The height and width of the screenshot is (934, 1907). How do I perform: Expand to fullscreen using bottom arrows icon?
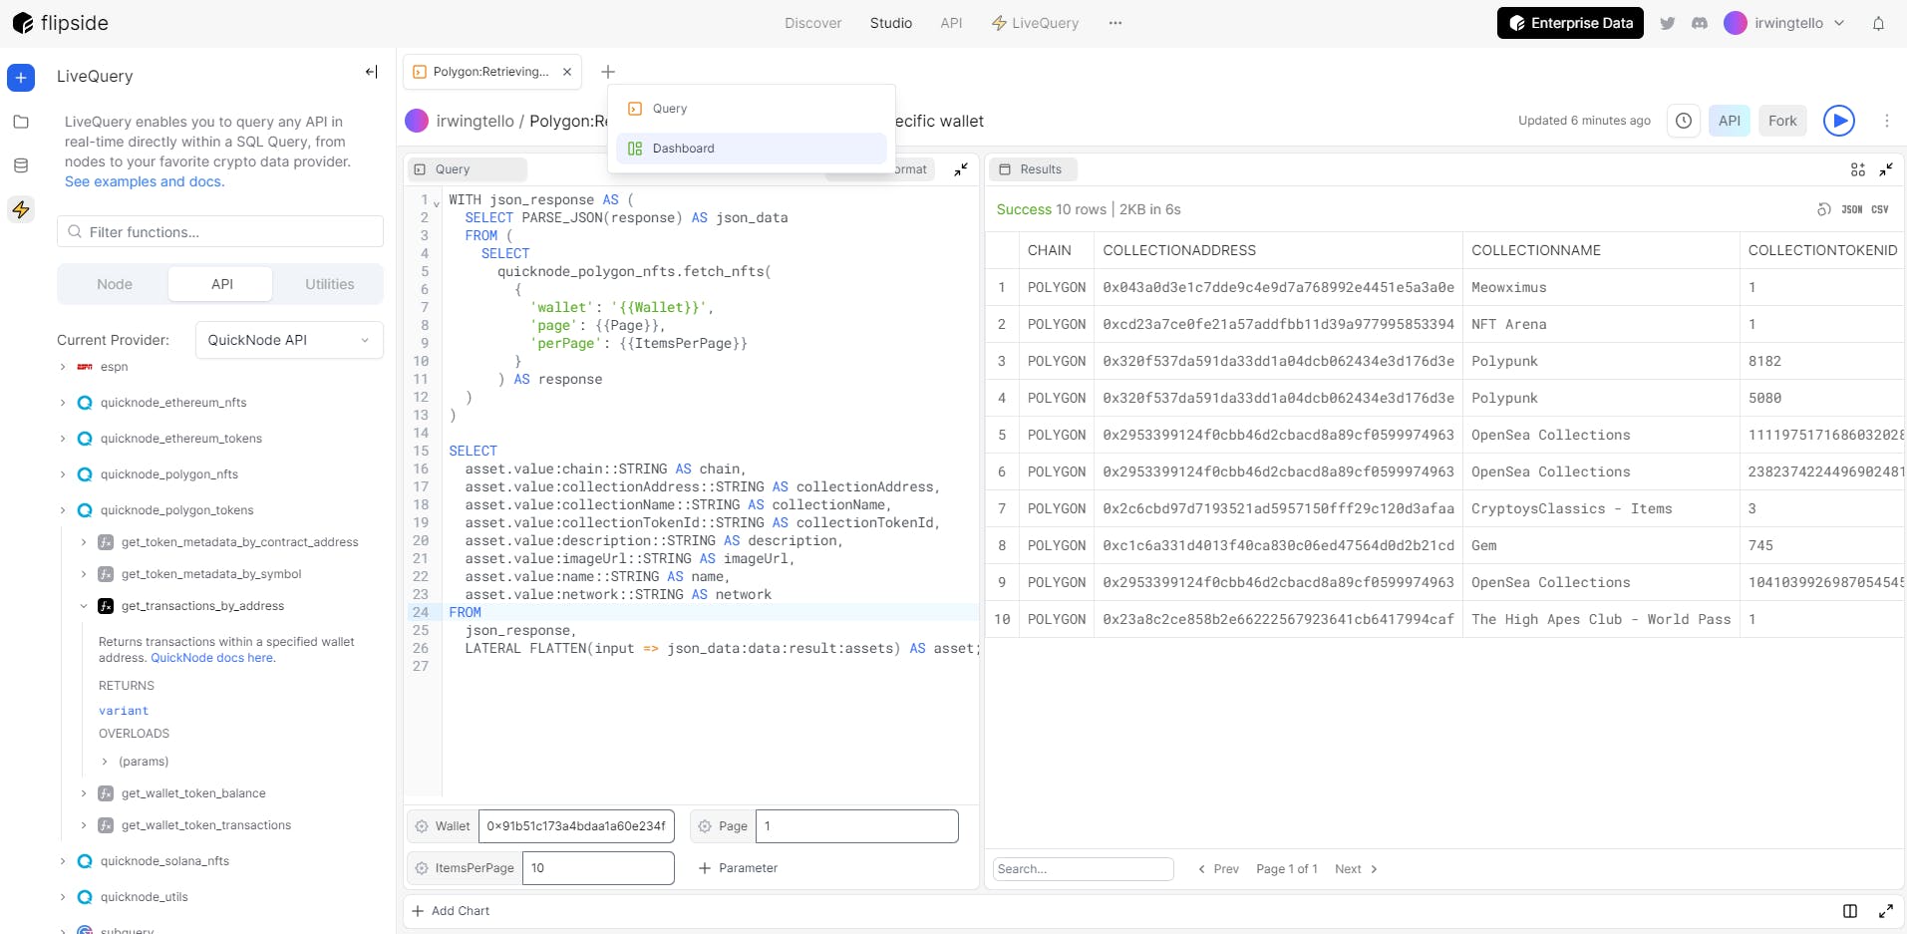(1886, 911)
